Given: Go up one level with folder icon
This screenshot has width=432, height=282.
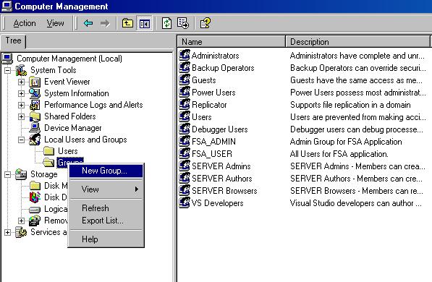Looking at the screenshot, I should (127, 23).
